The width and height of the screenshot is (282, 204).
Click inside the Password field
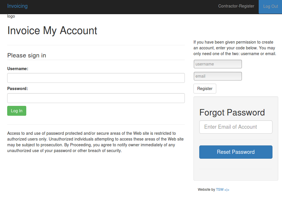coord(96,98)
